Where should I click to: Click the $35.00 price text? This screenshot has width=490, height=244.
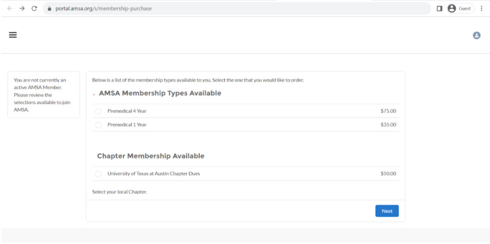coord(388,125)
